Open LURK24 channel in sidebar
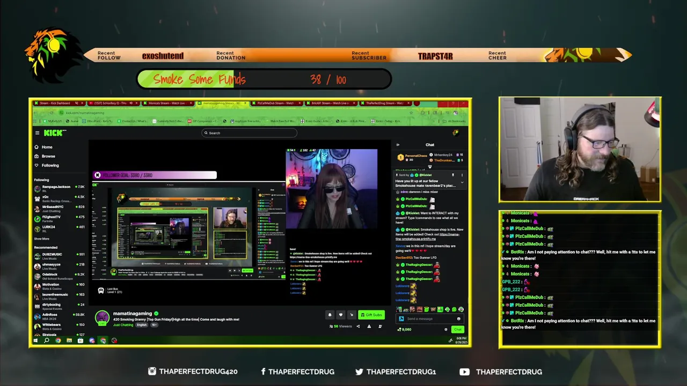Image resolution: width=687 pixels, height=386 pixels. click(59, 228)
